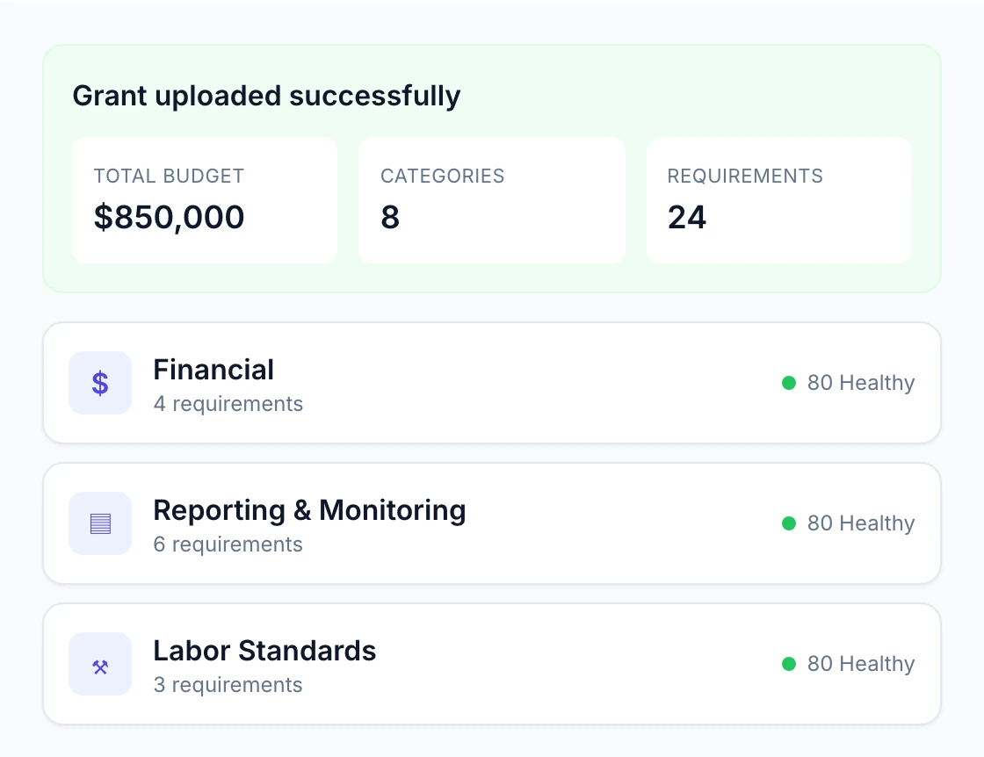Select the '6 requirements' text under Reporting & Monitoring
This screenshot has width=984, height=757.
(x=228, y=544)
